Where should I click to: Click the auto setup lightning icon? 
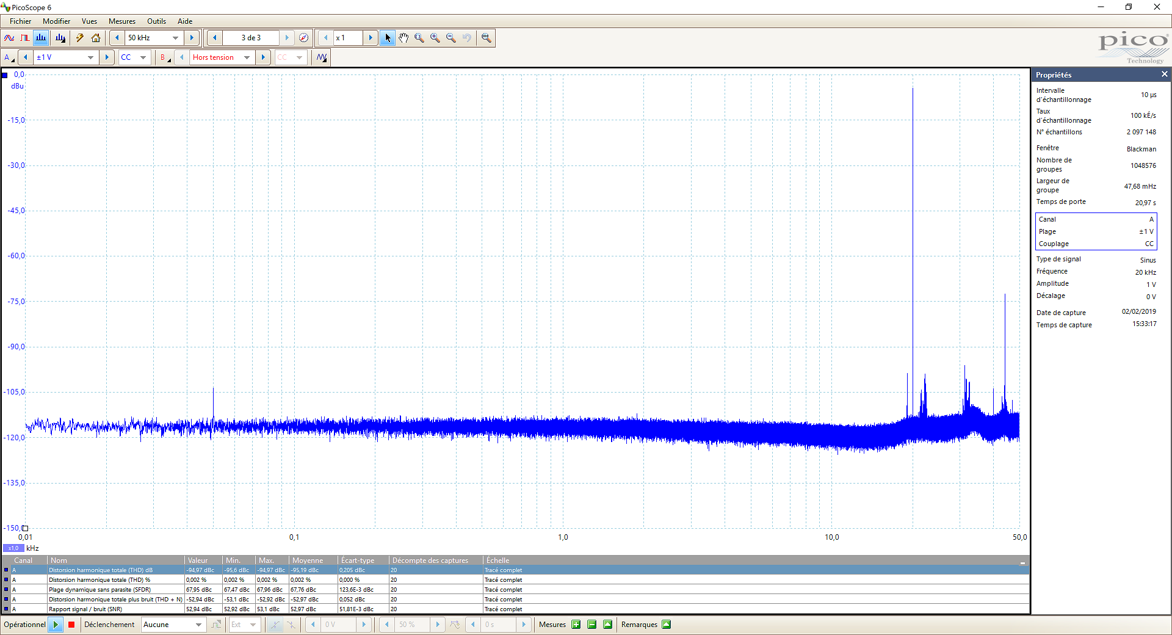(80, 38)
